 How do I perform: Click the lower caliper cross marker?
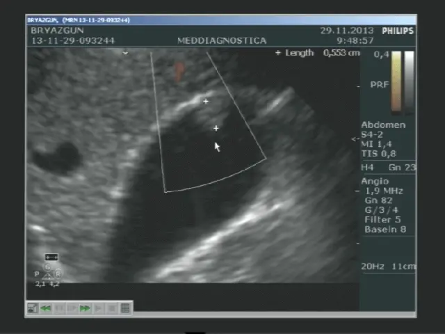(216, 128)
